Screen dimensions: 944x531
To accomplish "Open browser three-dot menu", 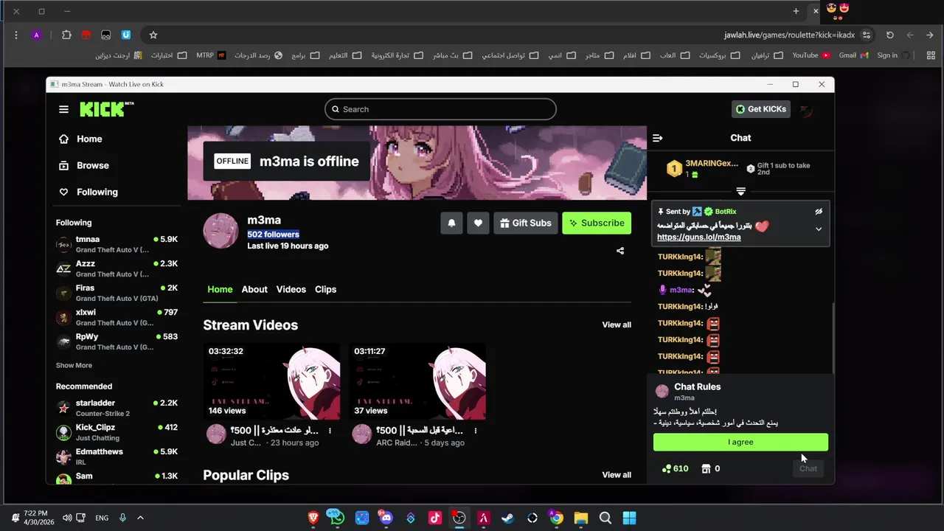I will pos(15,35).
